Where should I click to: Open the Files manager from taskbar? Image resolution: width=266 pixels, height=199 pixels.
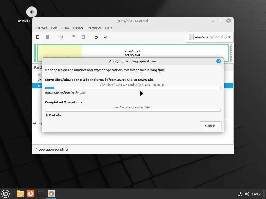coord(20,194)
